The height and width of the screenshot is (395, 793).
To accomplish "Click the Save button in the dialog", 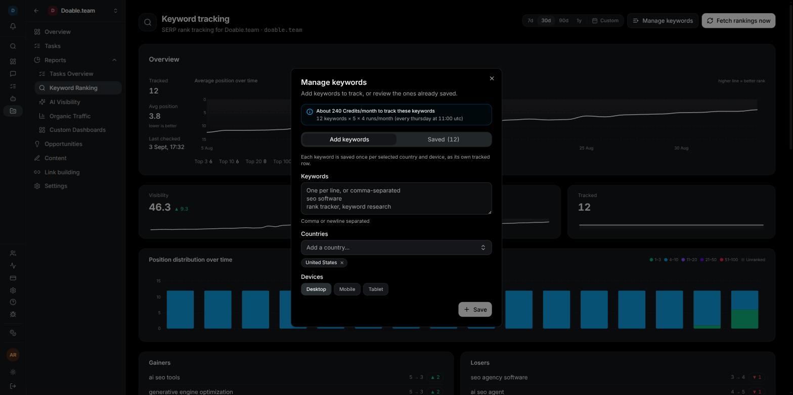I will pos(475,310).
